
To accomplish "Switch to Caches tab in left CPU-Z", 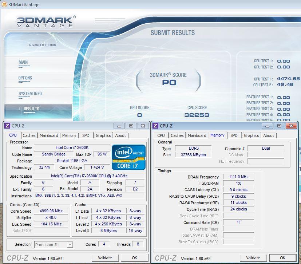I will pyautogui.click(x=29, y=135).
